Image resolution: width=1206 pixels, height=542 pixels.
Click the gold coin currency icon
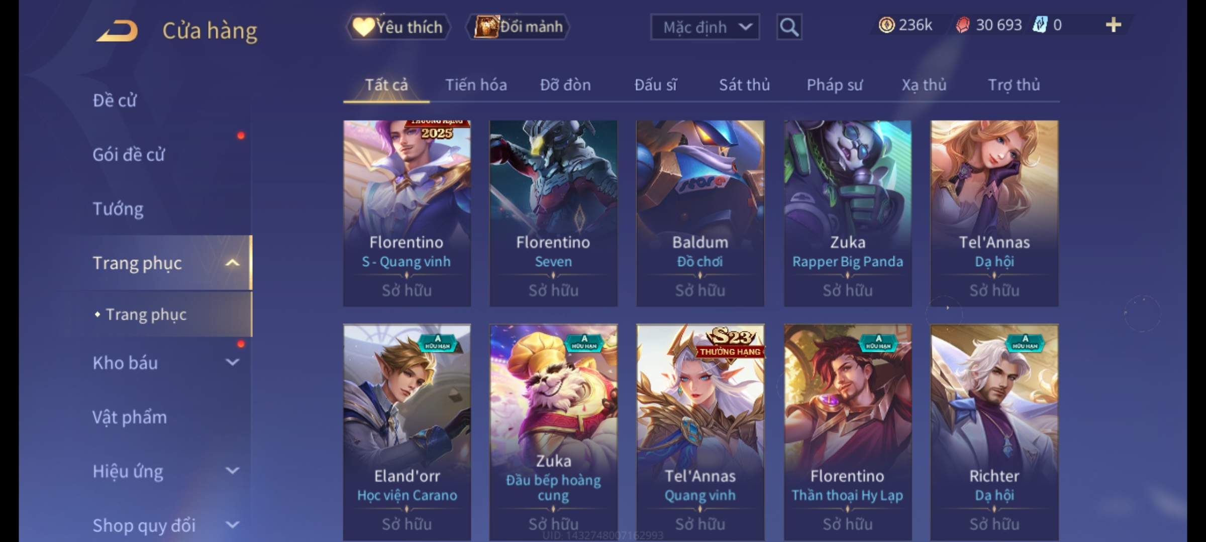click(x=886, y=25)
